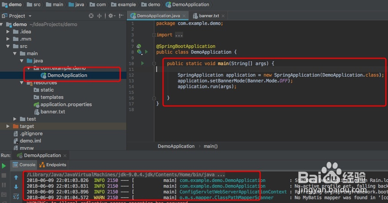Viewport: 388px width, 203px height.
Task: Select the static folder
Action: tap(44, 90)
